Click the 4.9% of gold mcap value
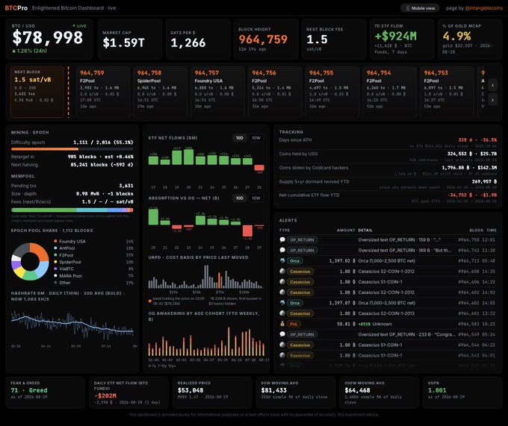This screenshot has width=508, height=426. click(456, 36)
